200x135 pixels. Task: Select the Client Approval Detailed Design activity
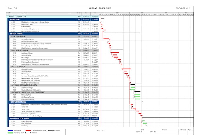(54, 83)
